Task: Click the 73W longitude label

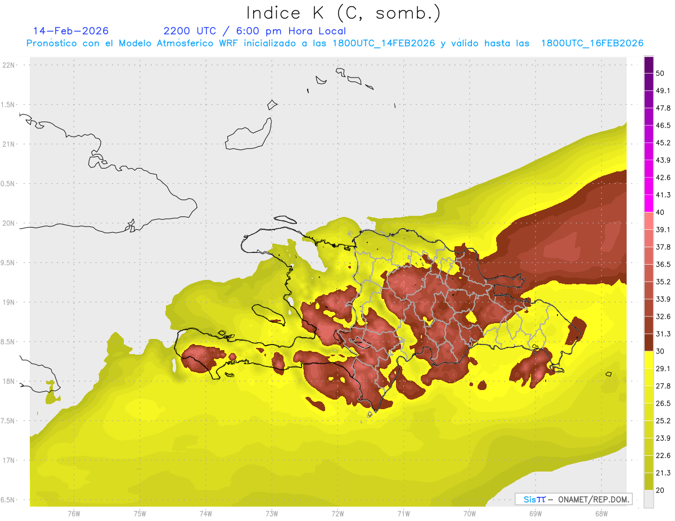Action: (272, 514)
